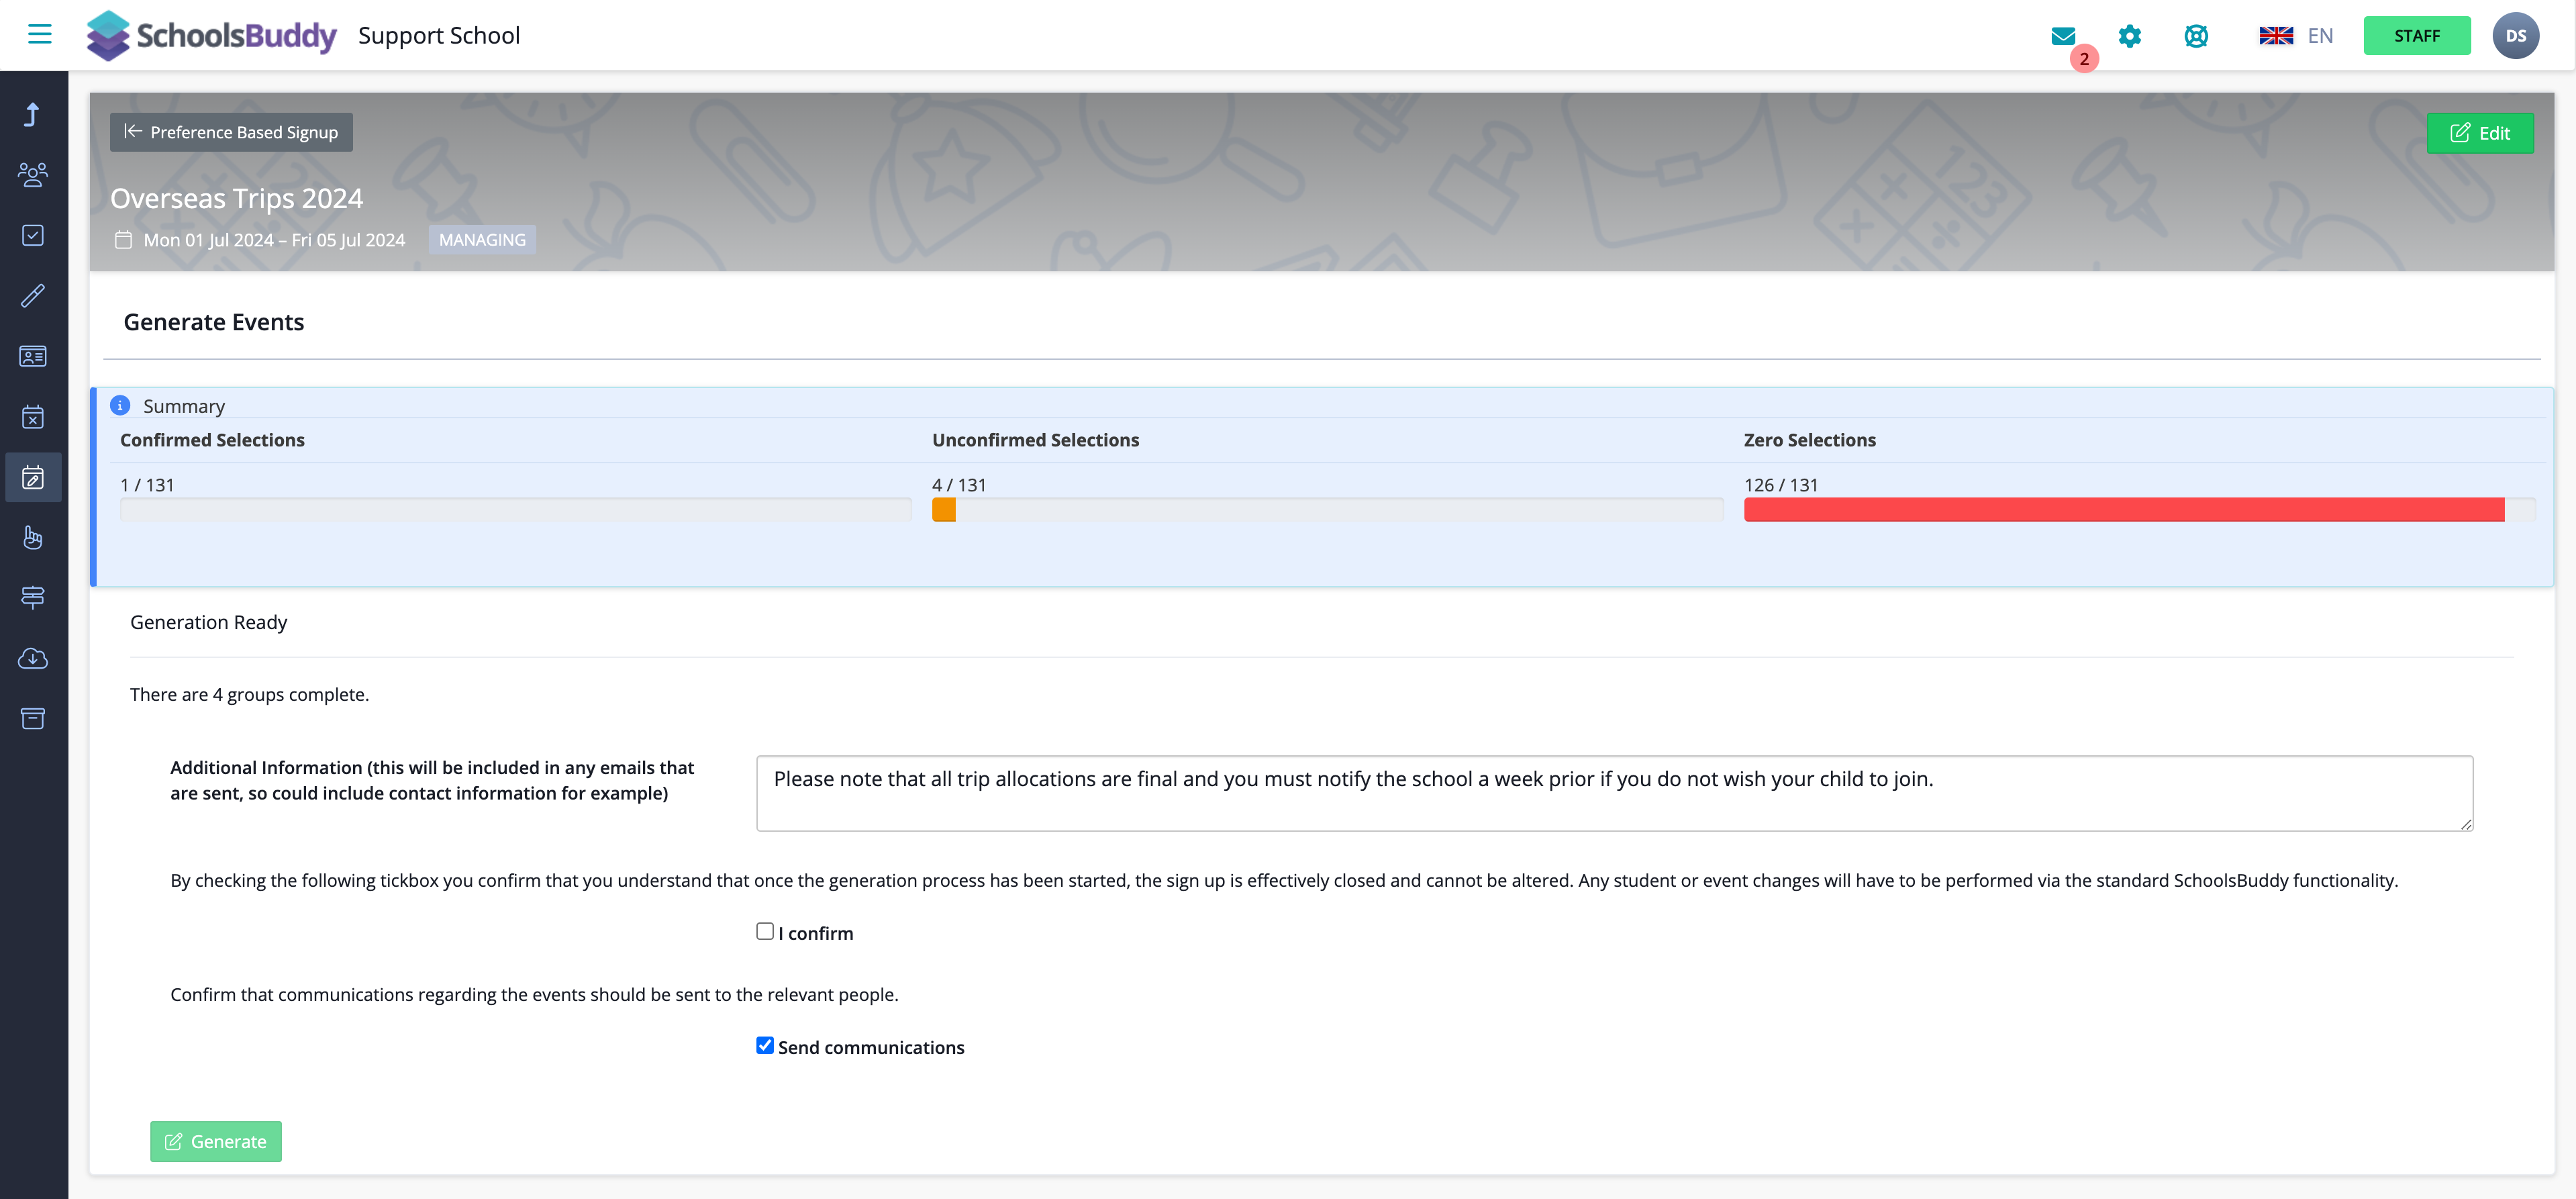Viewport: 2576px width, 1199px height.
Task: Click the up-arrow icon in sidebar
Action: [x=33, y=114]
